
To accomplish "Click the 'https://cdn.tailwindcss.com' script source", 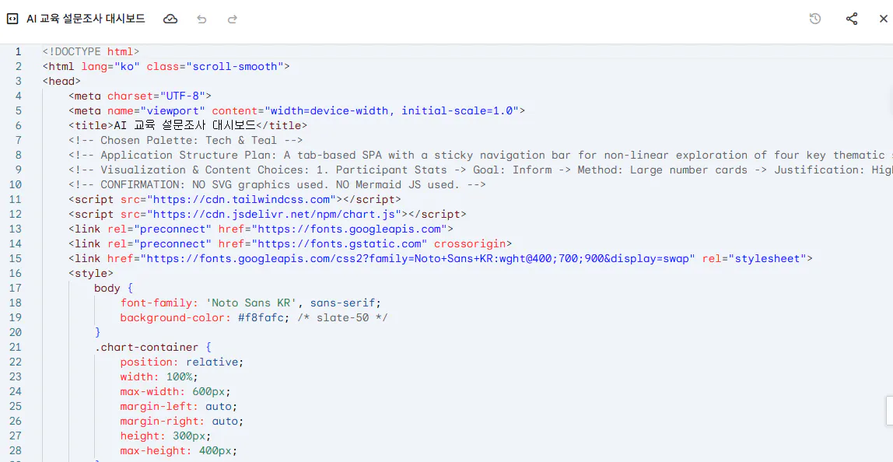I will [242, 200].
